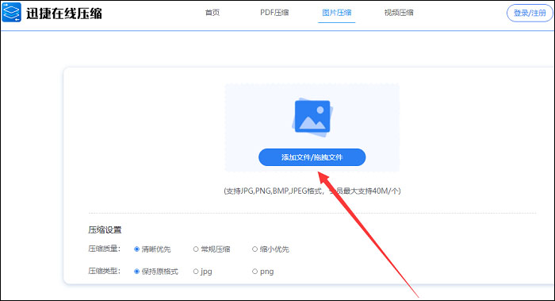This screenshot has width=555, height=301.
Task: Select the 清晰优先 quality option
Action: (x=152, y=249)
